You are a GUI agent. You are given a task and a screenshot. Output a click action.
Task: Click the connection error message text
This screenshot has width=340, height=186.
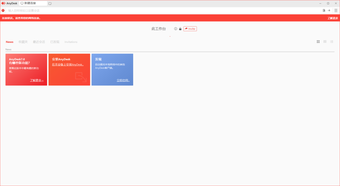coord(21,18)
